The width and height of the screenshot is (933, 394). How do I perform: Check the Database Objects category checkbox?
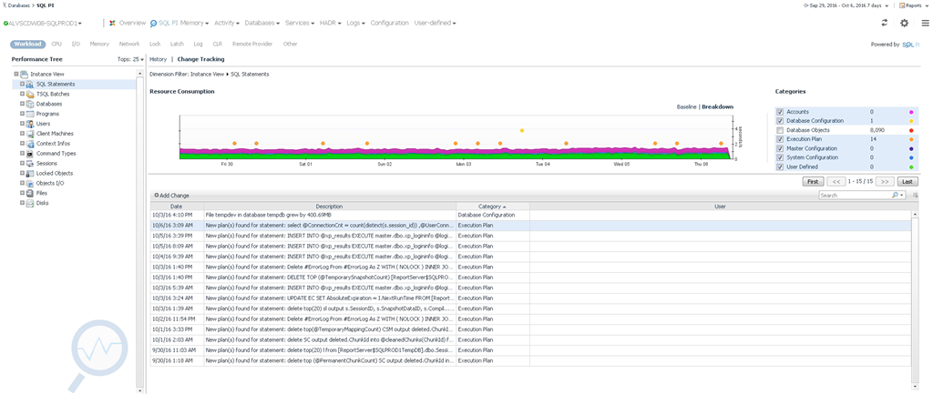click(780, 130)
